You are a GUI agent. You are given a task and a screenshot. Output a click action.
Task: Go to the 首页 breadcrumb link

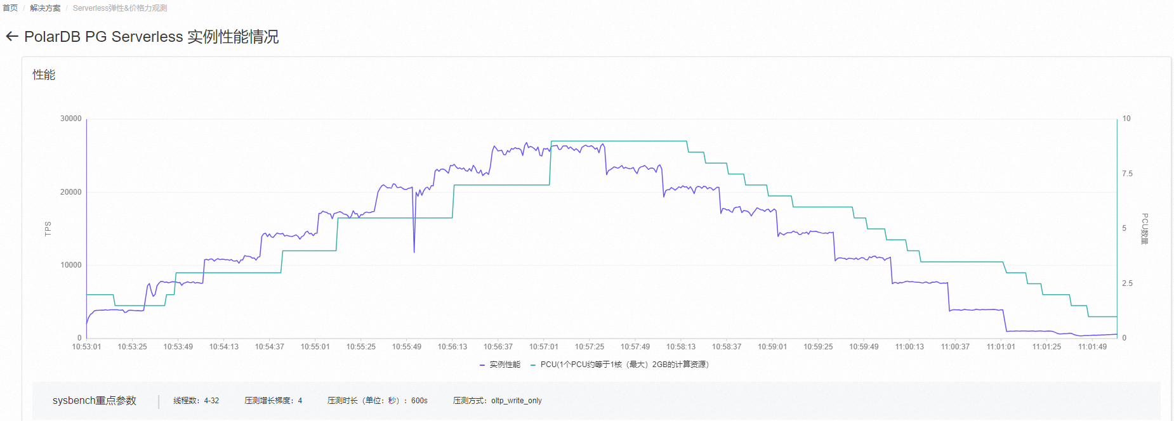[x=10, y=8]
